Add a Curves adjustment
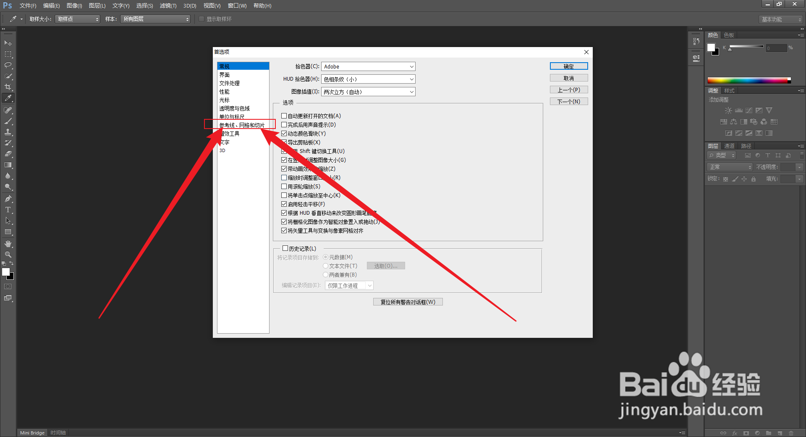 point(749,111)
